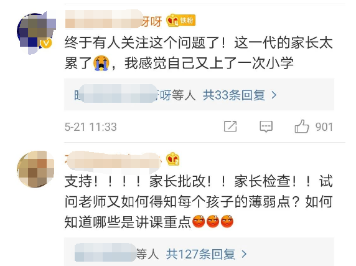
Task: Tap chevron arrow next to 127 replies
Action: coord(244,254)
